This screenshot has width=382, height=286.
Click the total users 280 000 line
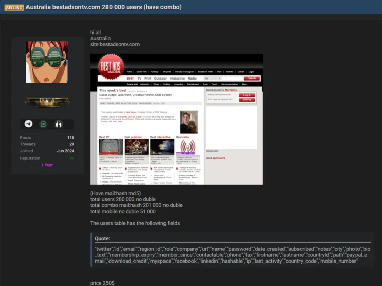click(x=123, y=199)
